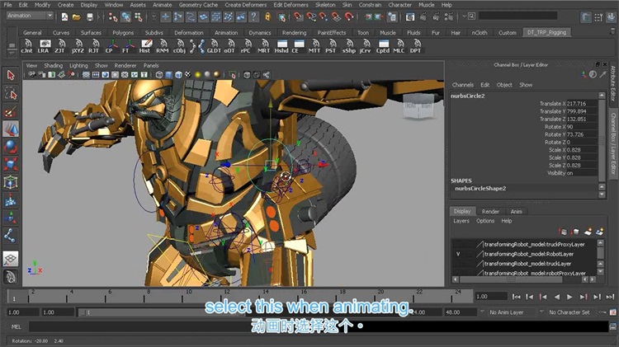Activate the Soft Modification tool
The height and width of the screenshot is (347, 619).
point(11,200)
